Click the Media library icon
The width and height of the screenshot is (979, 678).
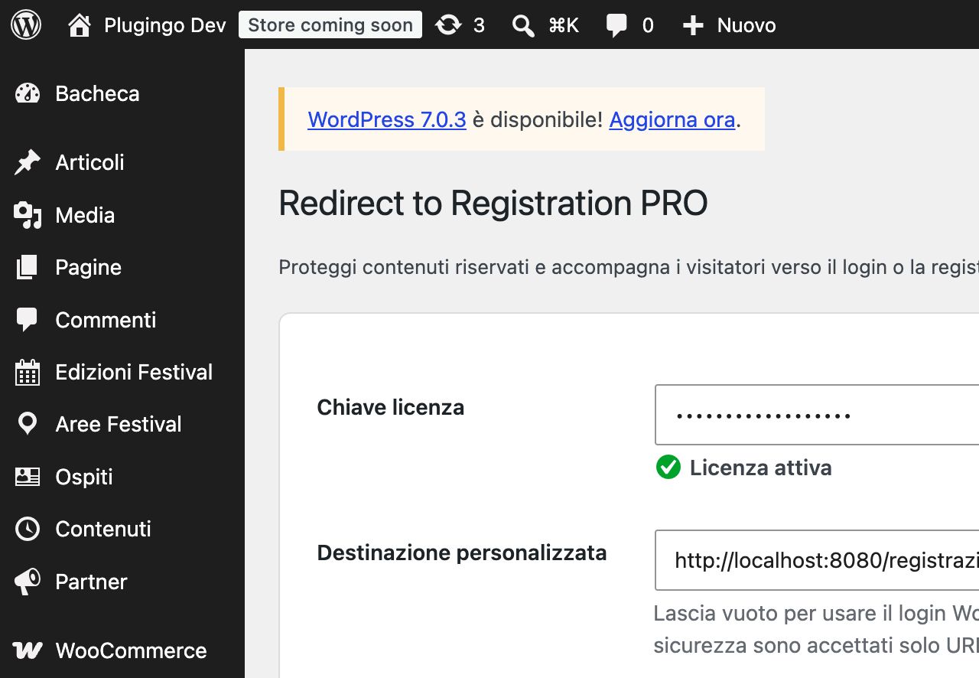pyautogui.click(x=28, y=215)
